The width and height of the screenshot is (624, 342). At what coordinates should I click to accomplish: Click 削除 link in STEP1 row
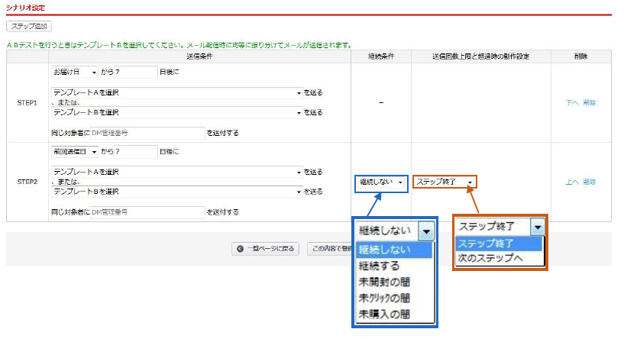[589, 102]
